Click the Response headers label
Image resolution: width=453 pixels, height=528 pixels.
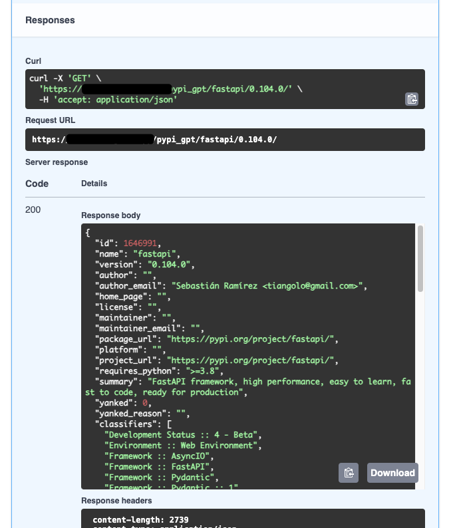pyautogui.click(x=116, y=501)
